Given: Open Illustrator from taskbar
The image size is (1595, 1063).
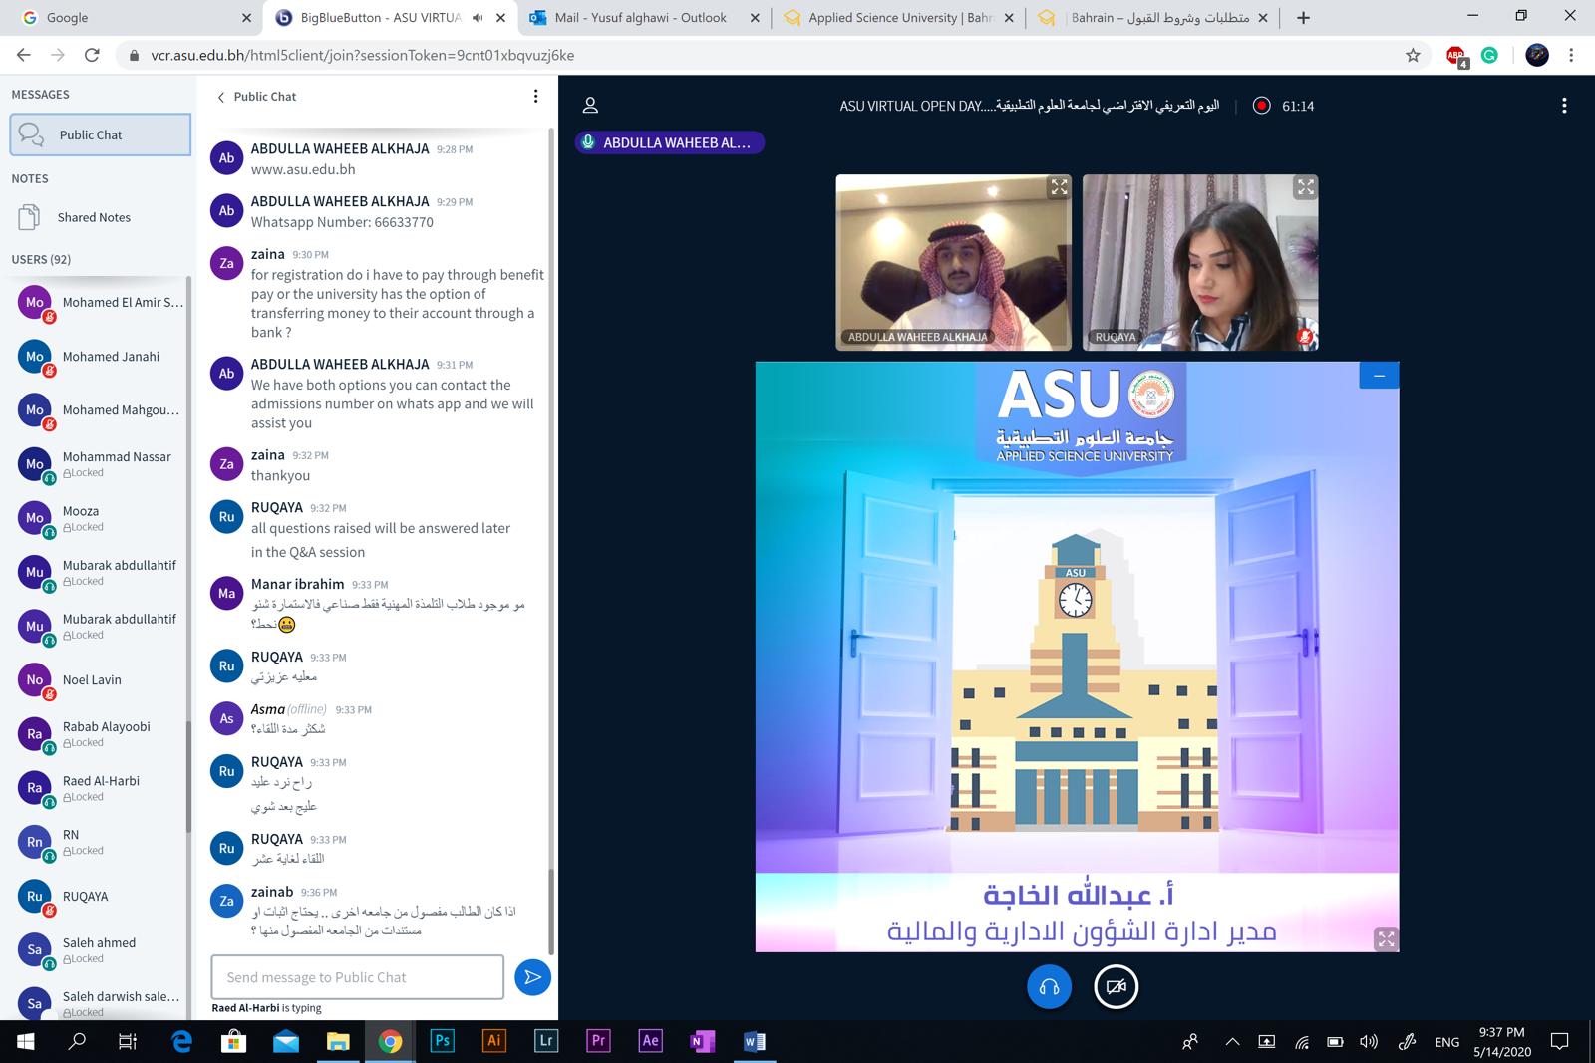Looking at the screenshot, I should click(x=493, y=1041).
